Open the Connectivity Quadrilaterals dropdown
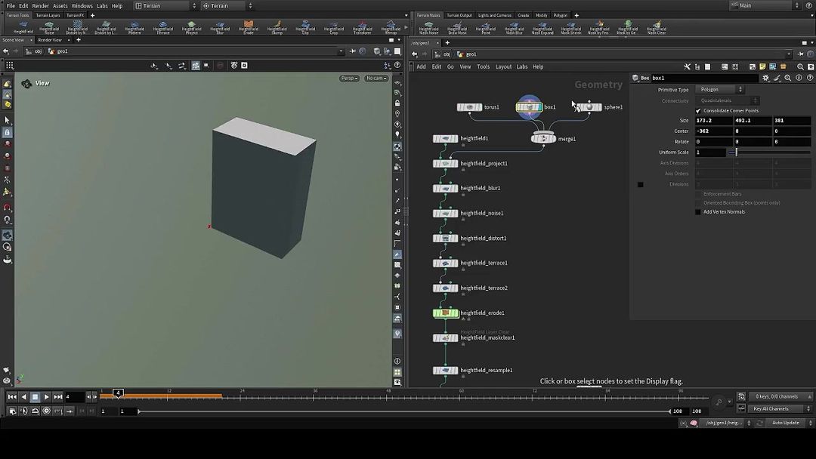 pyautogui.click(x=728, y=100)
